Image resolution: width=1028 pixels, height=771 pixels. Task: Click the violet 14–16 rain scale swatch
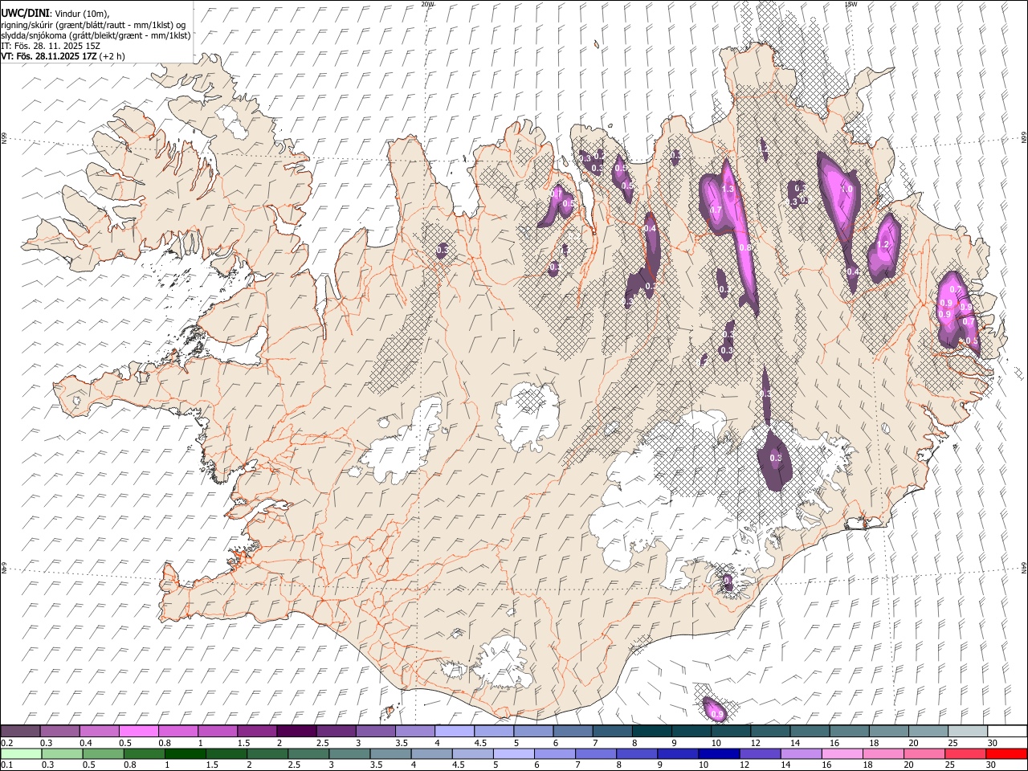801,753
